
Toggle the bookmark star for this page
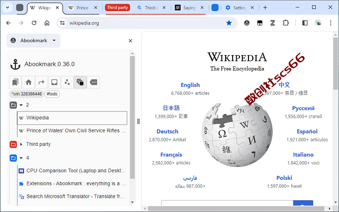click(229, 23)
